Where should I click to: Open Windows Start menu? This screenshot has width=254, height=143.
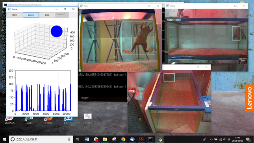point(4,139)
